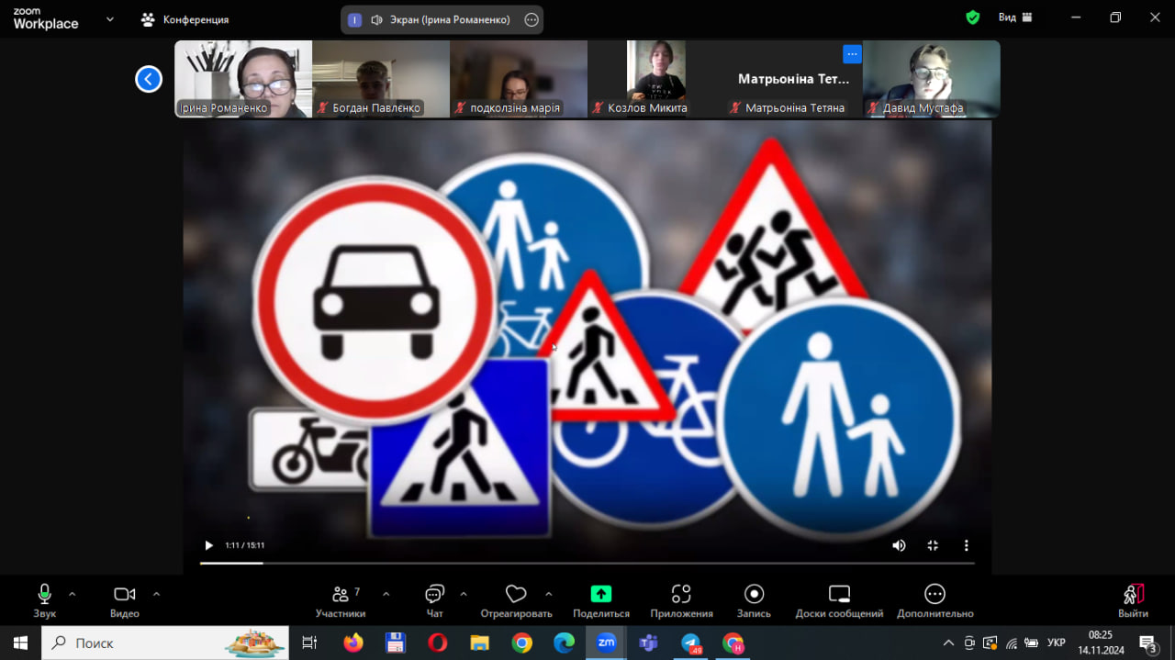Screen dimensions: 1175x660
Task: Toggle microphone with Звук button
Action: point(44,599)
